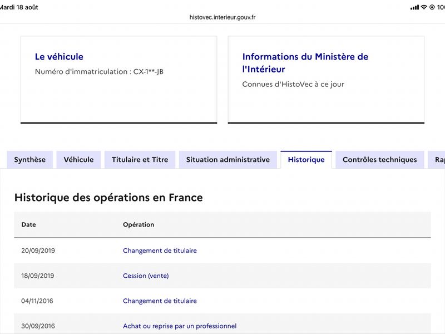
Task: Click the date 04/11/2016
Action: click(37, 301)
